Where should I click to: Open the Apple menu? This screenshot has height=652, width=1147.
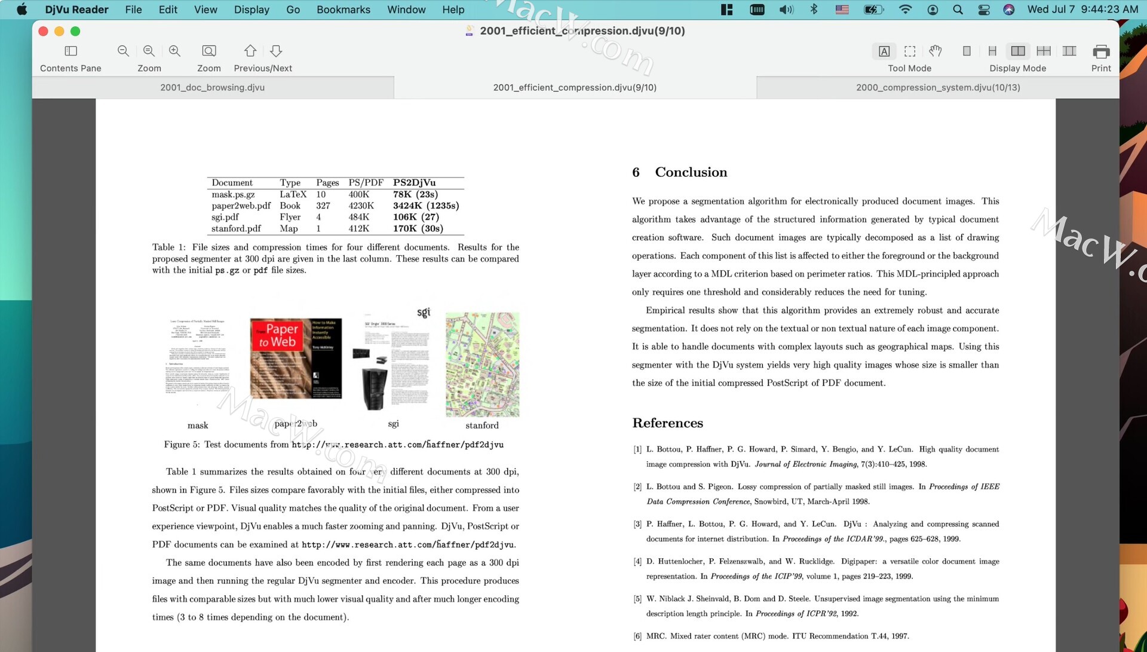pos(22,10)
